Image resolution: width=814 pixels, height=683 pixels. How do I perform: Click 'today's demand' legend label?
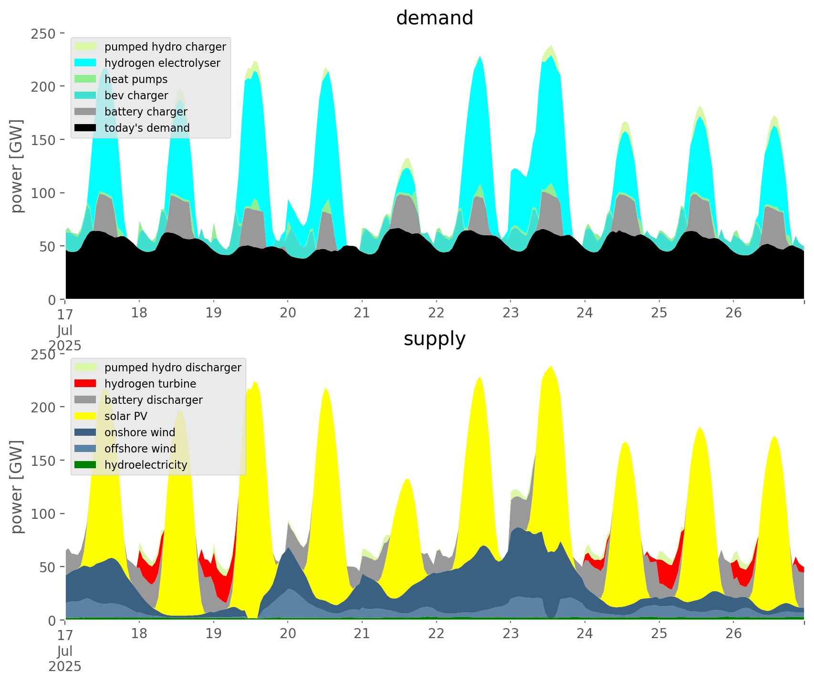[147, 128]
